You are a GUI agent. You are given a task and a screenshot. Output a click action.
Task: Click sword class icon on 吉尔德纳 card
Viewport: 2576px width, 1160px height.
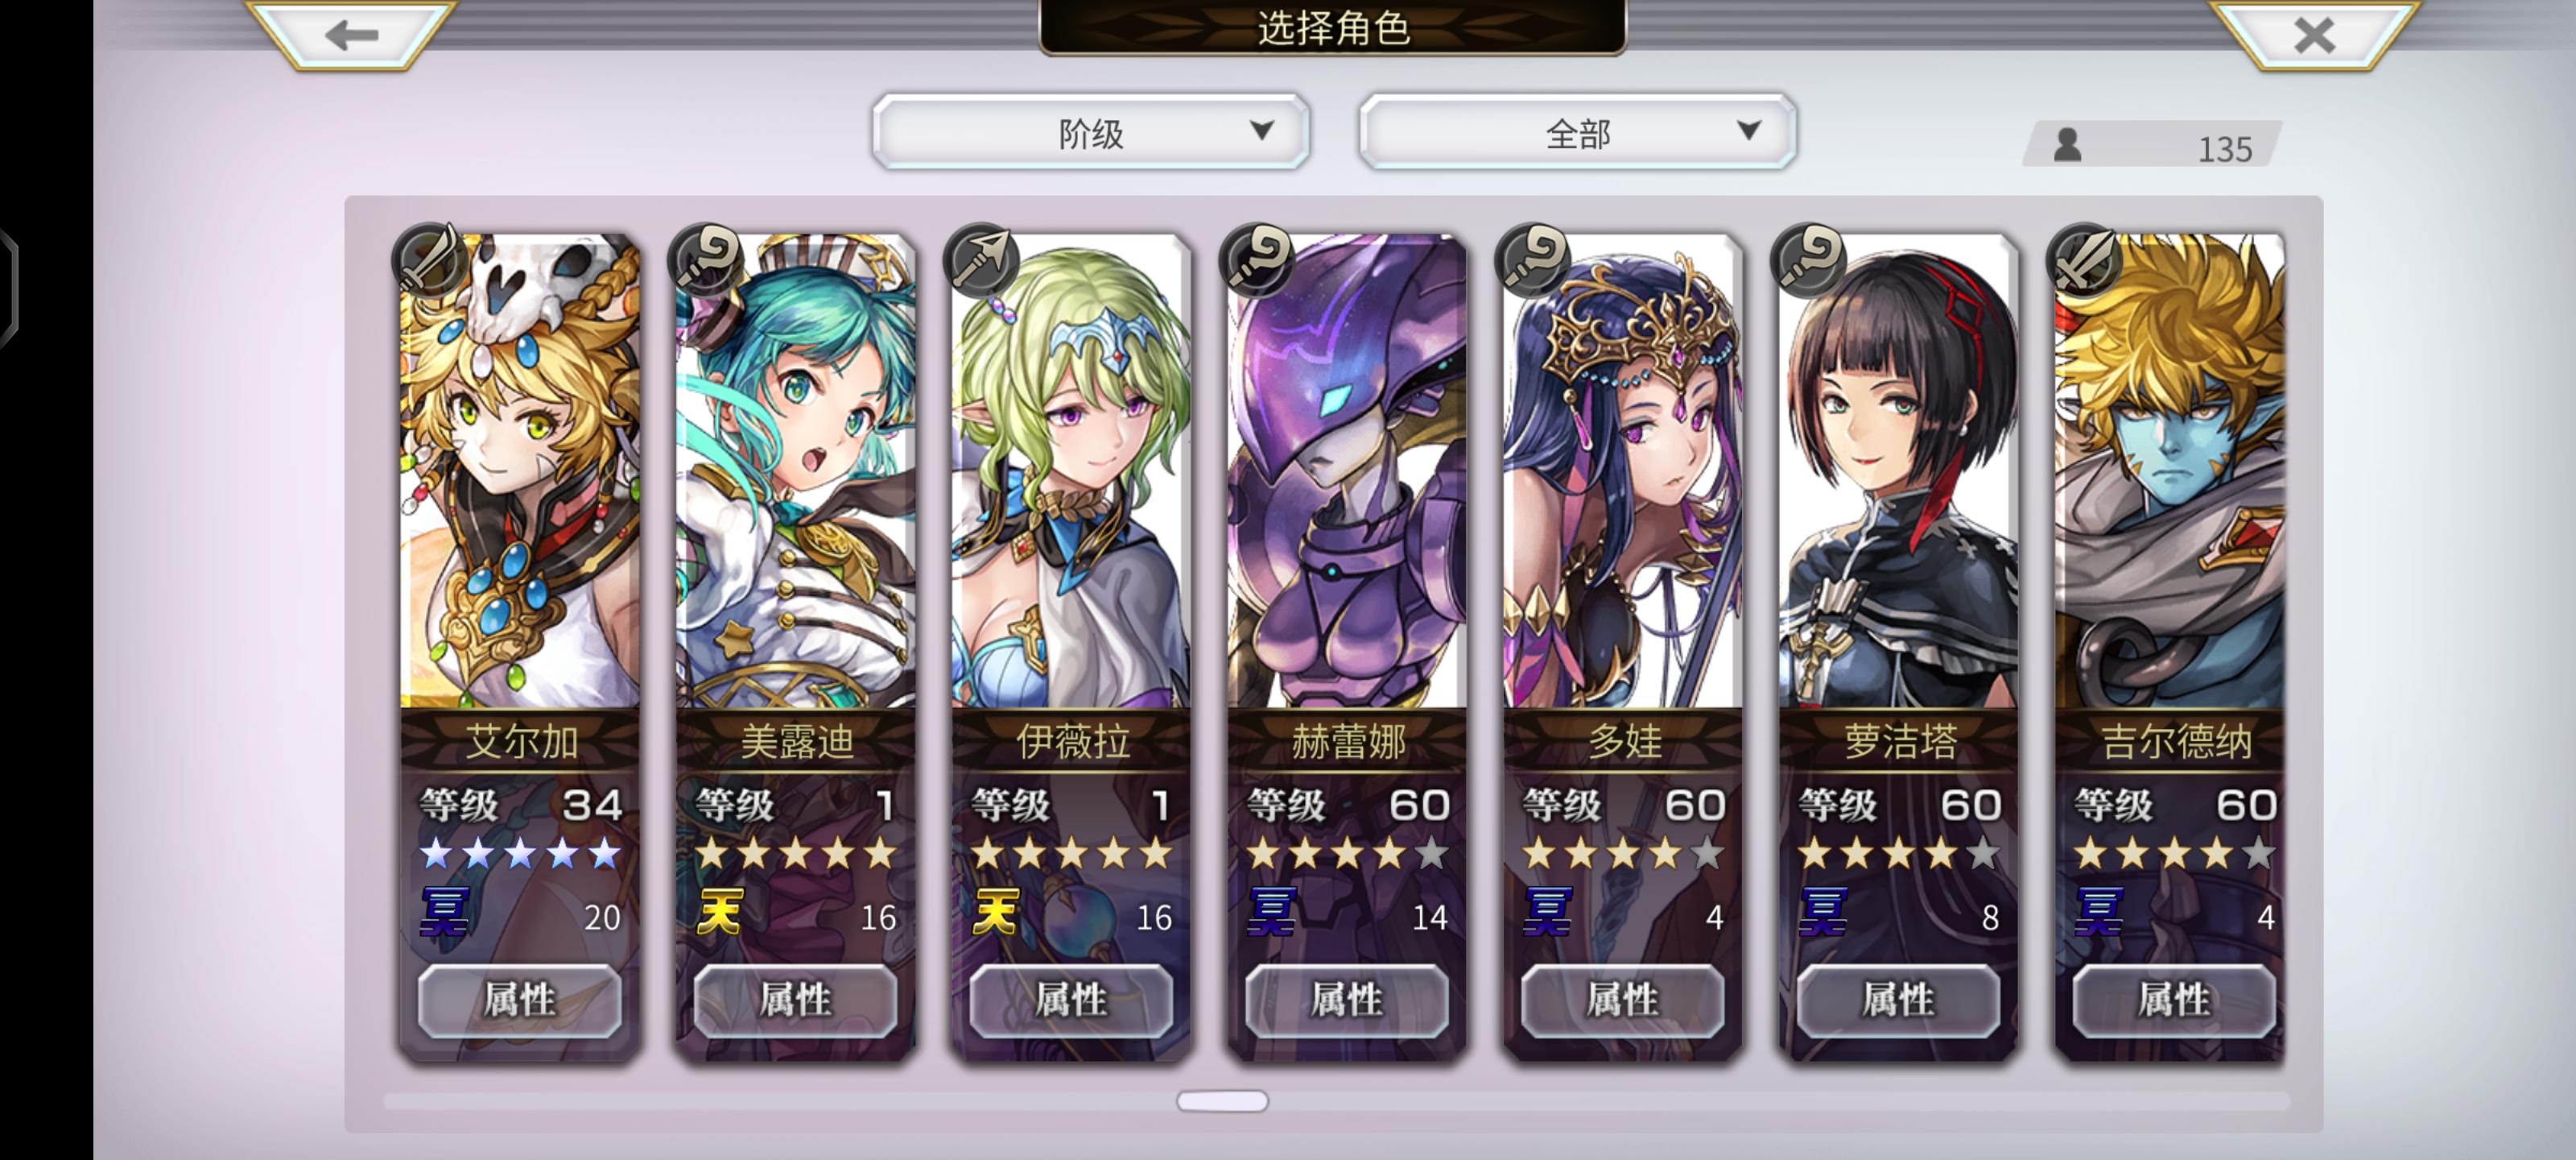[x=2084, y=260]
